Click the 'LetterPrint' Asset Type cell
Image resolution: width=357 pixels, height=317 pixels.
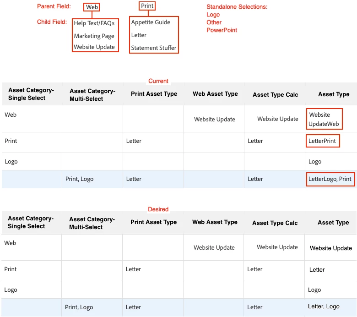[323, 141]
